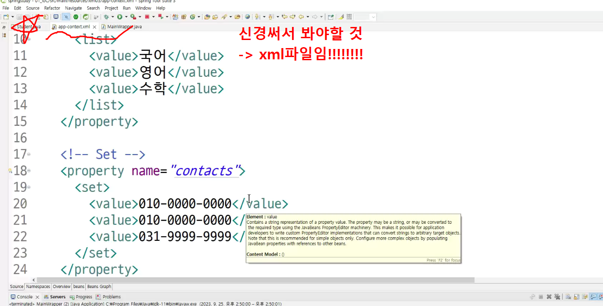Switch to the beans editor page
The width and height of the screenshot is (603, 306).
pyautogui.click(x=79, y=286)
